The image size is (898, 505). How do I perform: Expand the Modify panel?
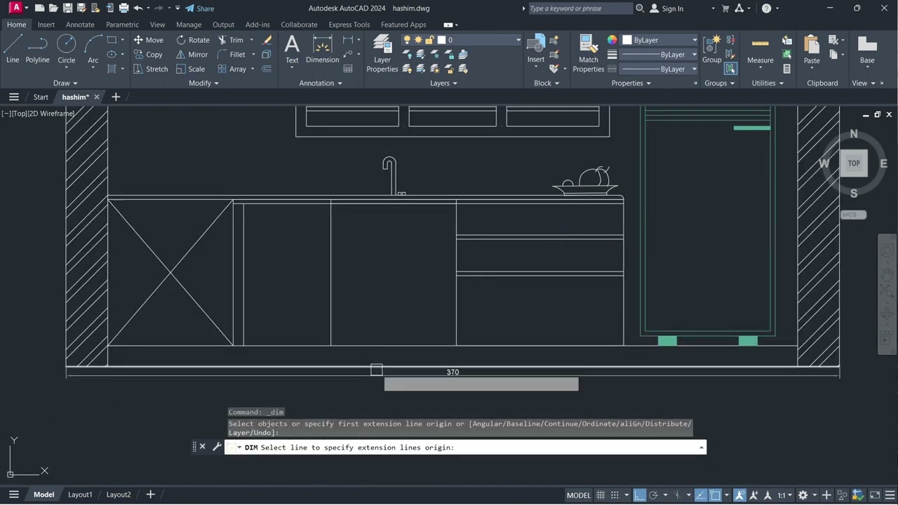point(203,83)
